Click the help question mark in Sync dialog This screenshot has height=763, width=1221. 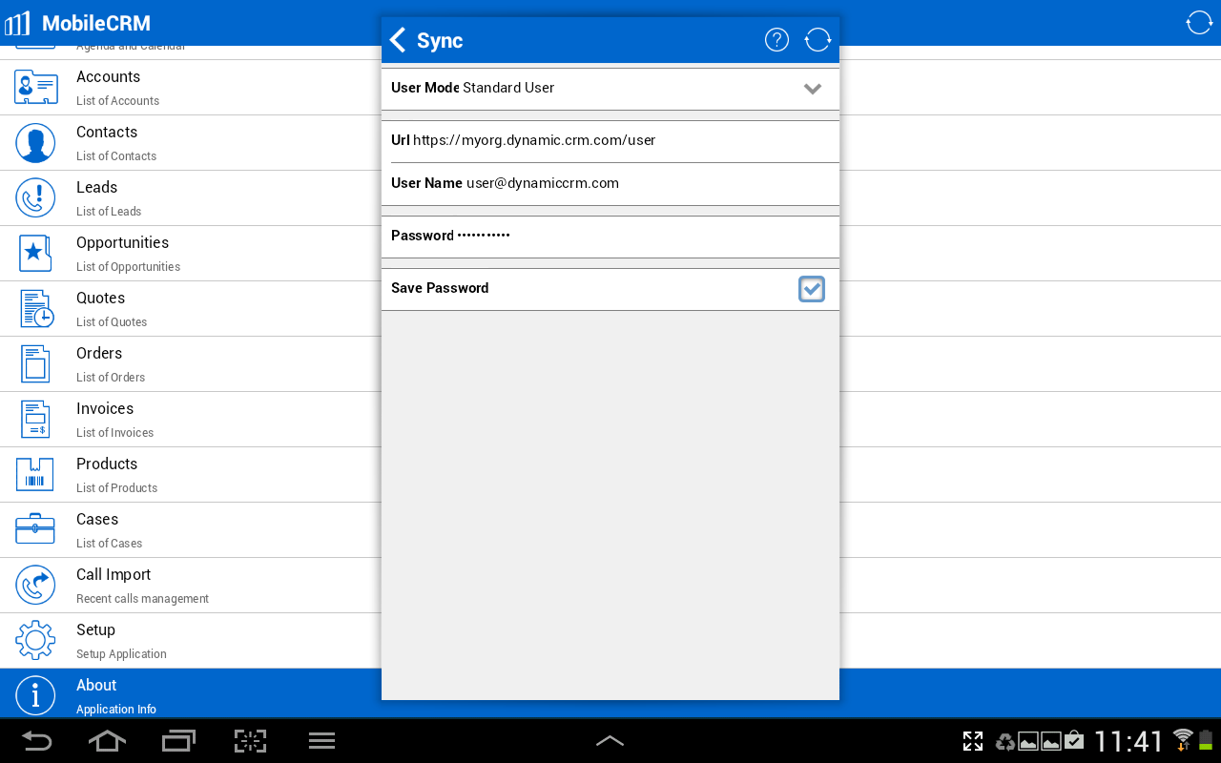tap(776, 39)
